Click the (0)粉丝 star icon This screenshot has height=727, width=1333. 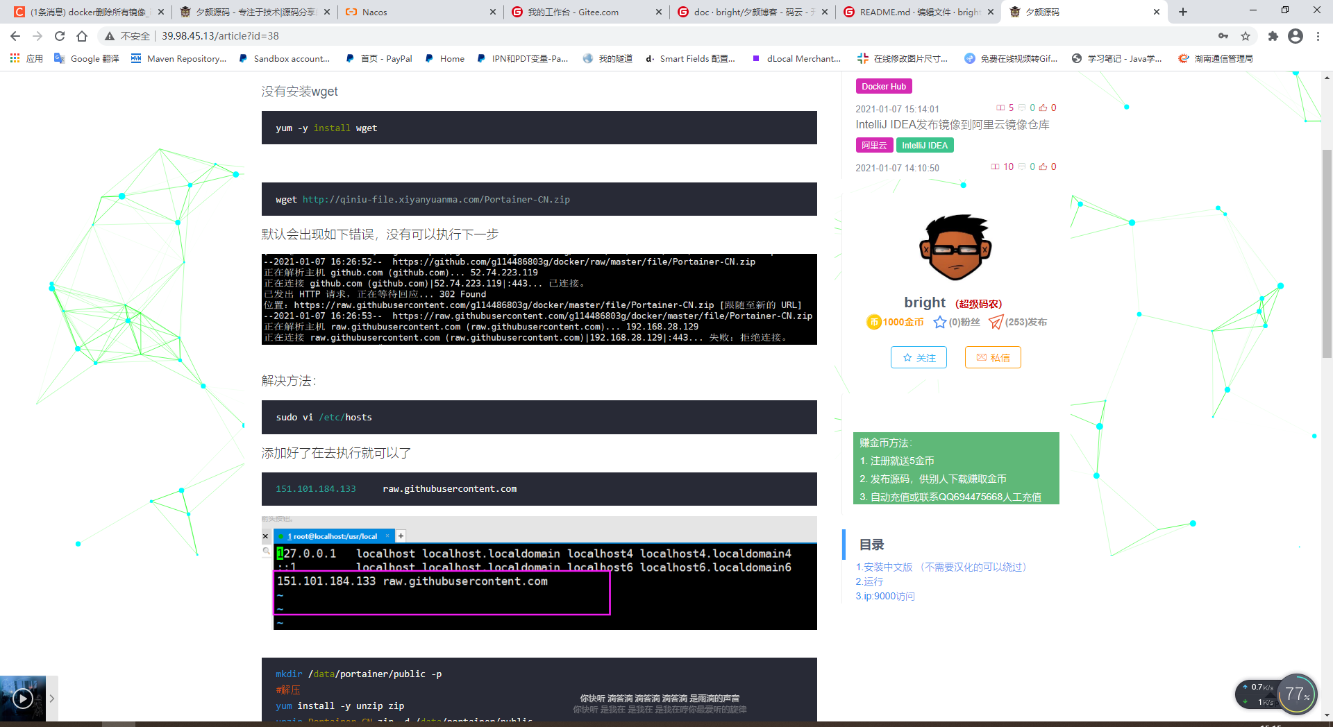coord(940,322)
